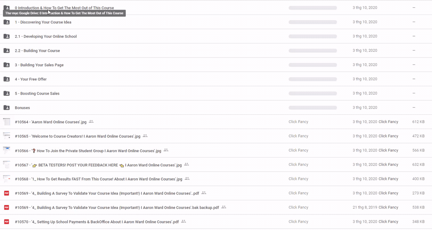
Task: Open the 2.2 - Building Your Course folder
Action: (37, 51)
